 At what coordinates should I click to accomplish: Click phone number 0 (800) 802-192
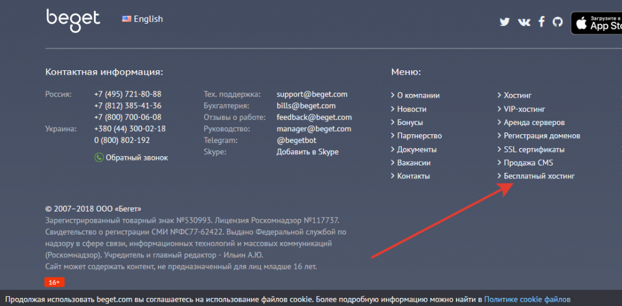[x=122, y=141]
